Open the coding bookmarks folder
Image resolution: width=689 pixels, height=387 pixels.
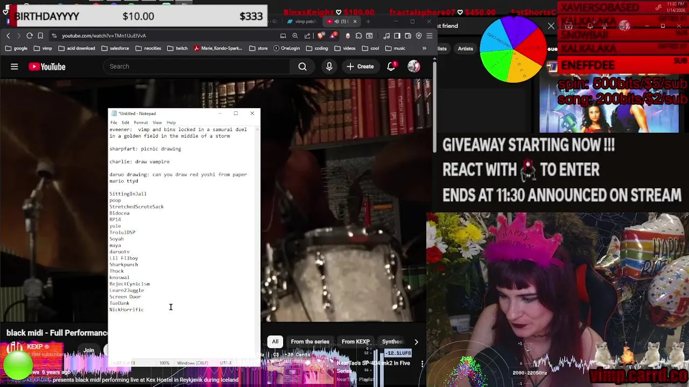[317, 48]
